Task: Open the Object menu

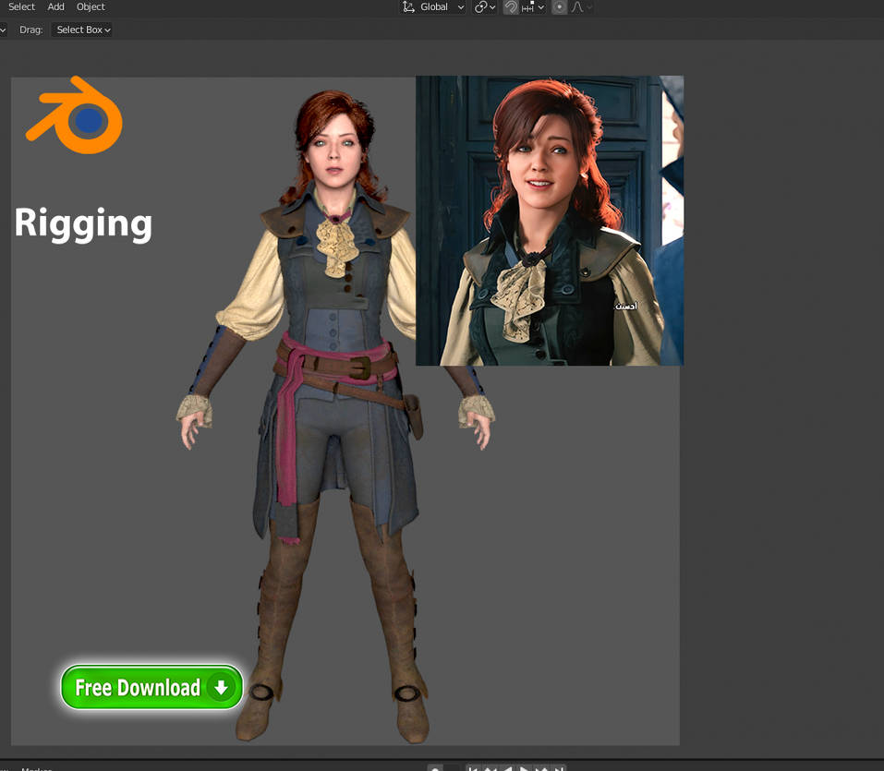Action: (x=90, y=6)
